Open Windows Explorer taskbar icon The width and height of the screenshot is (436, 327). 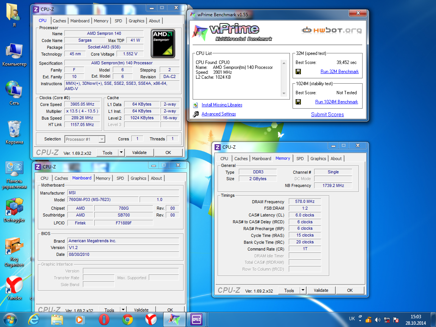(x=57, y=319)
